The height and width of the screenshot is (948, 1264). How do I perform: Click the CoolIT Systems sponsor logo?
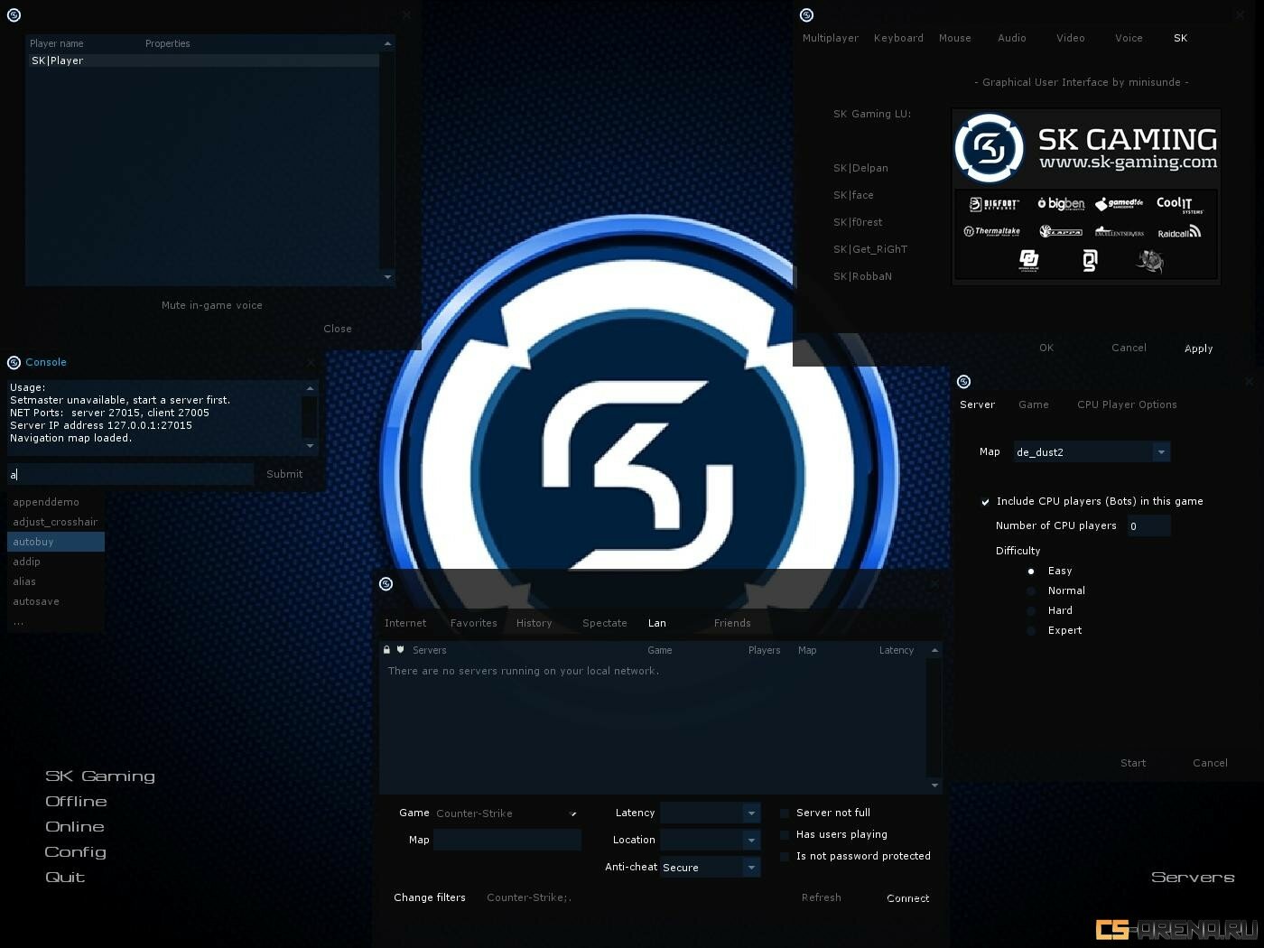tap(1179, 204)
